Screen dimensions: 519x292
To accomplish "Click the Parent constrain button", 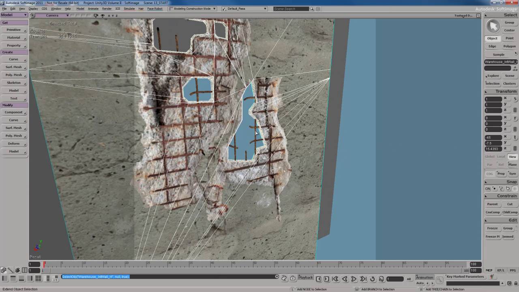I will (492, 204).
